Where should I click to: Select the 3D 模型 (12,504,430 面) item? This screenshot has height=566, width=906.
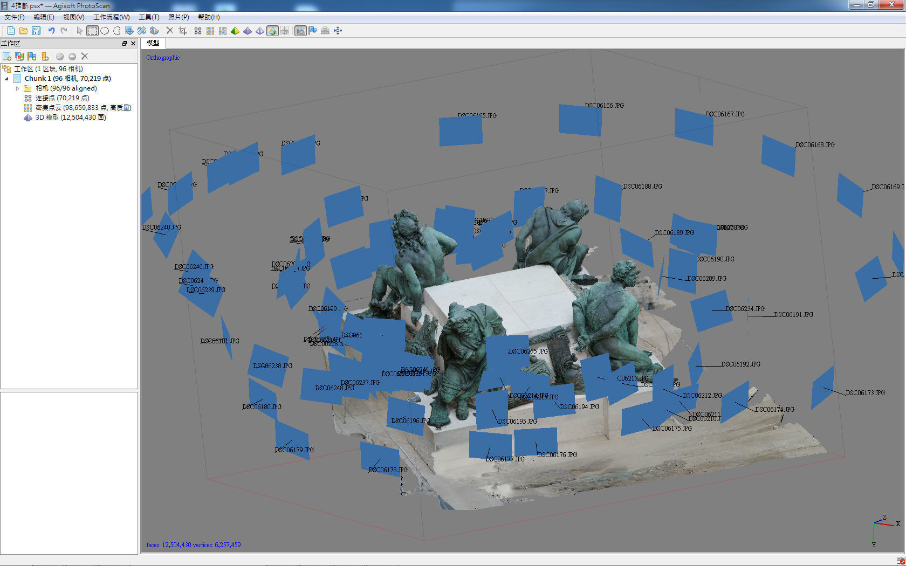71,118
